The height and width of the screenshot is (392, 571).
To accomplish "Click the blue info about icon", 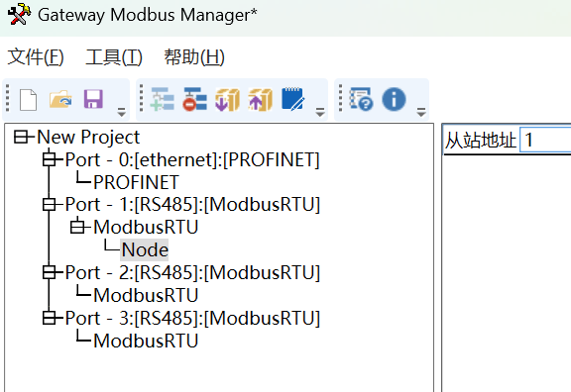I will [394, 99].
